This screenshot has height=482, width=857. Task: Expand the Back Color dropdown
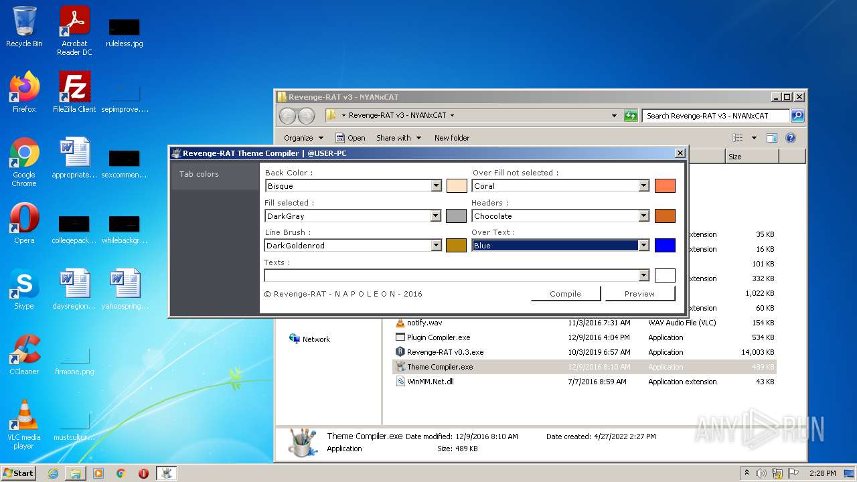point(437,186)
